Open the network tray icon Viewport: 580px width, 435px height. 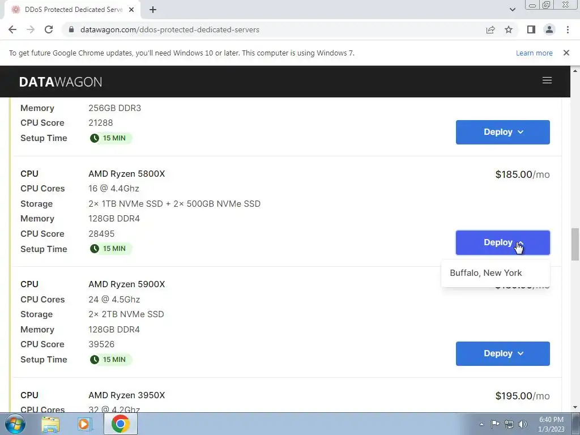click(509, 424)
